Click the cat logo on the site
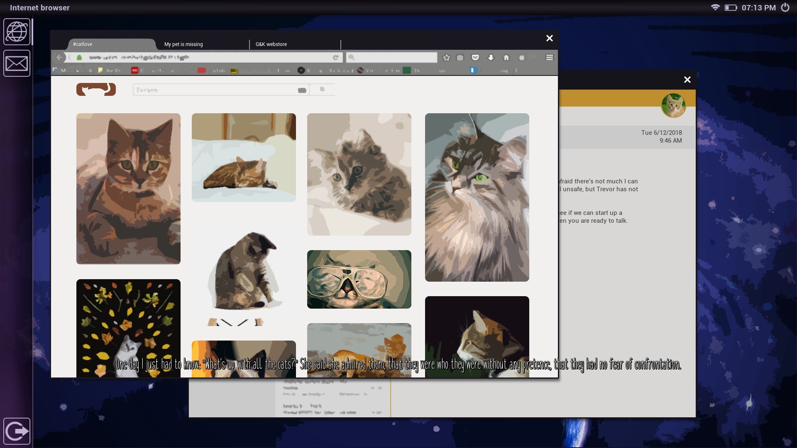Screen dimensions: 797x448 (x=96, y=90)
